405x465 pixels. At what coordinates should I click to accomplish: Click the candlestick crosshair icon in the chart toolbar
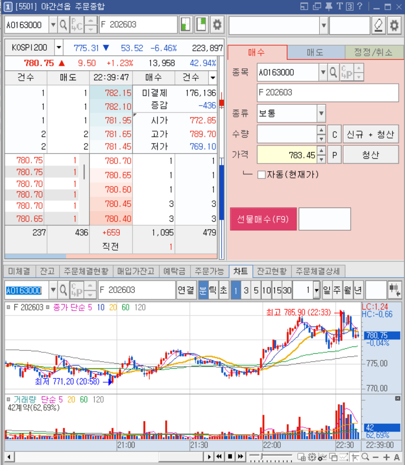coord(395,290)
